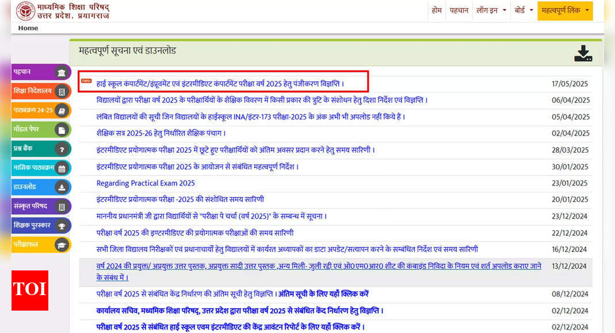Click the book icon beside पाठ्यक्रम 24-25
This screenshot has height=333, width=615.
(x=62, y=110)
